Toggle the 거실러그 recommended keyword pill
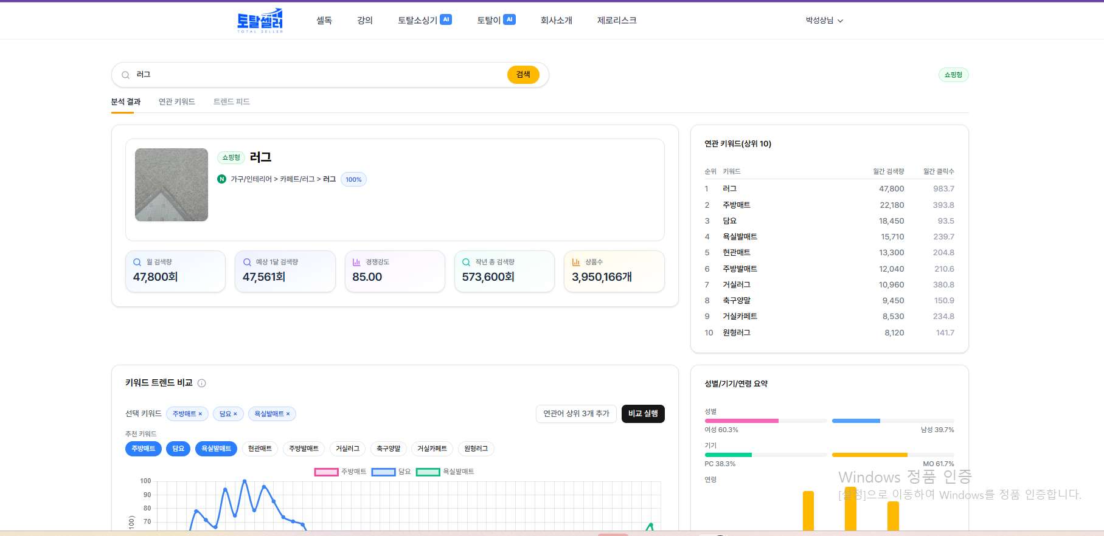Viewport: 1104px width, 536px height. 347,448
